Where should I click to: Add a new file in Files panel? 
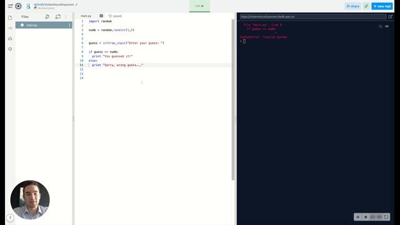click(47, 17)
